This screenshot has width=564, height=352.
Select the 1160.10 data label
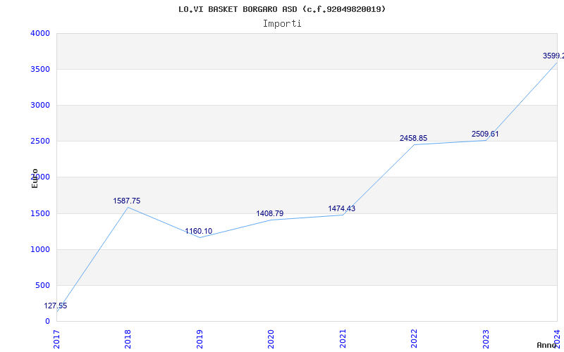(199, 232)
